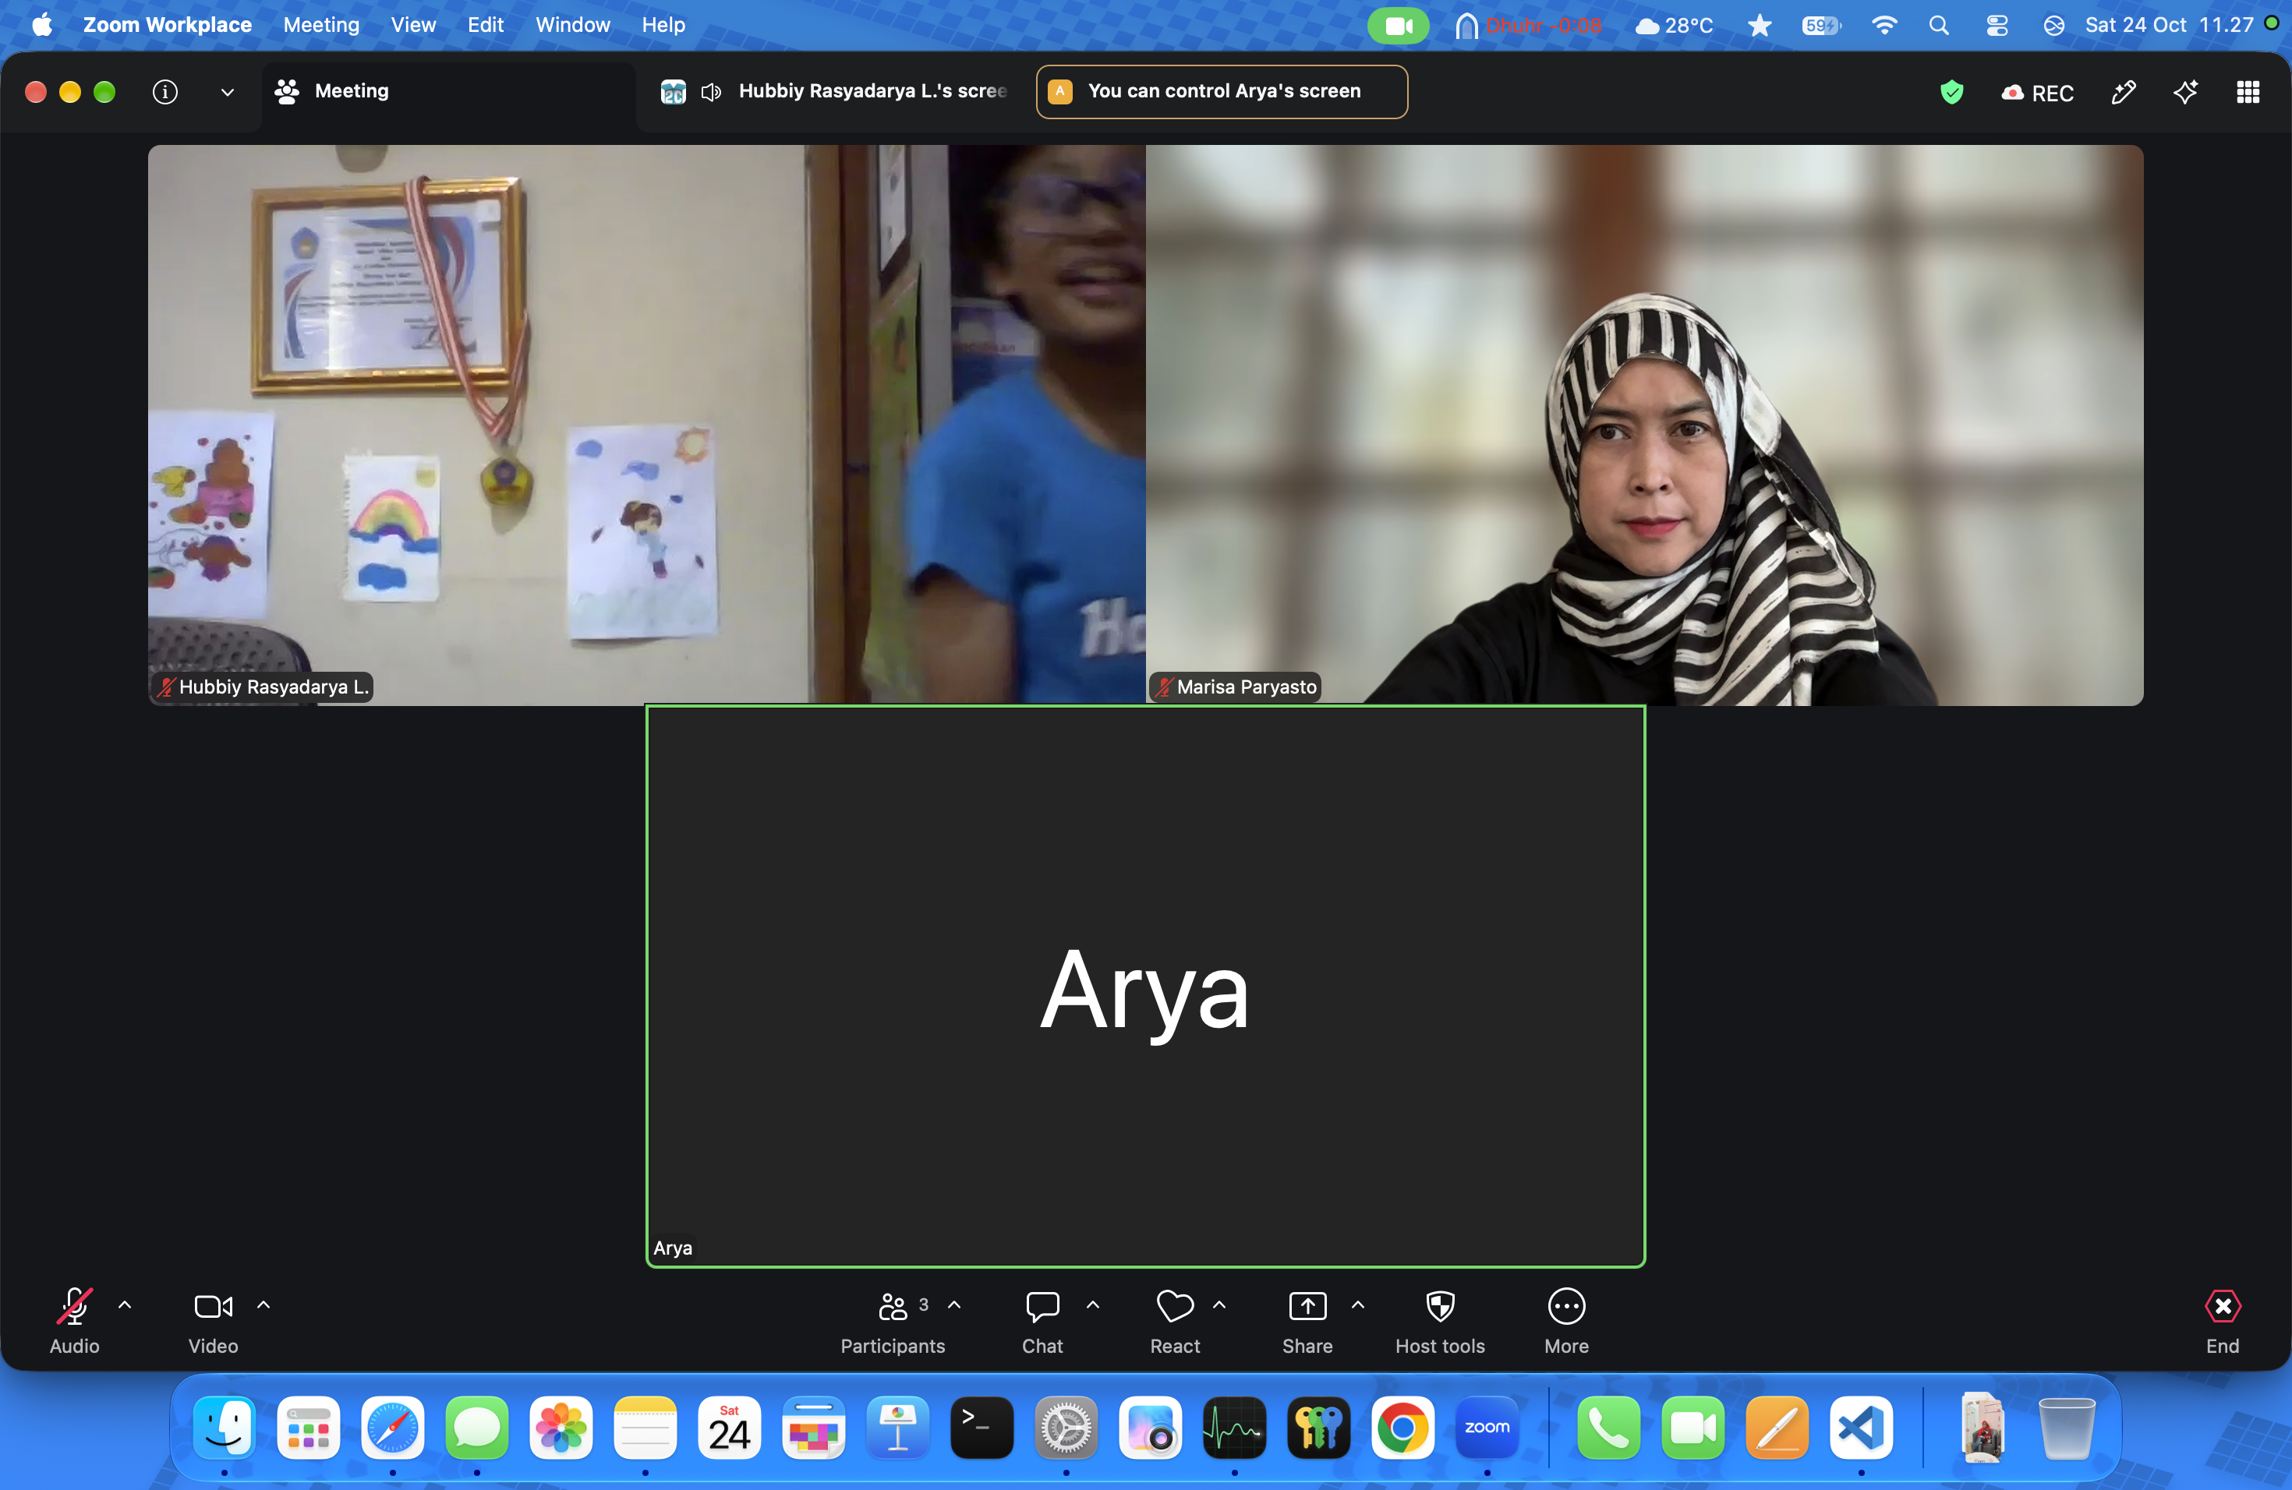Viewport: 2292px width, 1490px height.
Task: Open Google Chrome in Dock
Action: (x=1402, y=1428)
